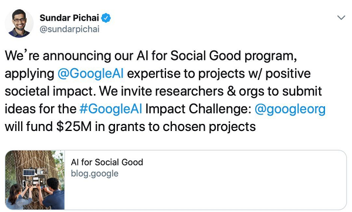Image resolution: width=352 pixels, height=212 pixels.
Task: Open the Sundar Pichai display name link
Action: click(x=69, y=18)
